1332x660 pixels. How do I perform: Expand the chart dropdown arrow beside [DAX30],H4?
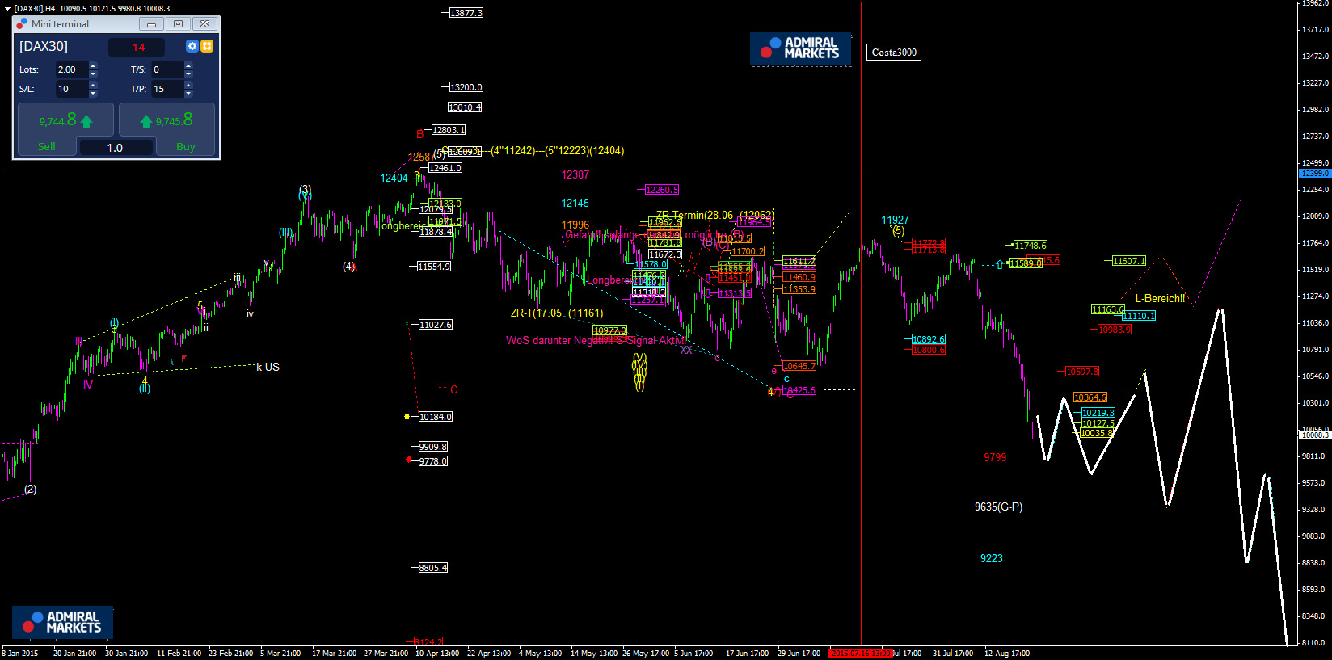click(7, 9)
